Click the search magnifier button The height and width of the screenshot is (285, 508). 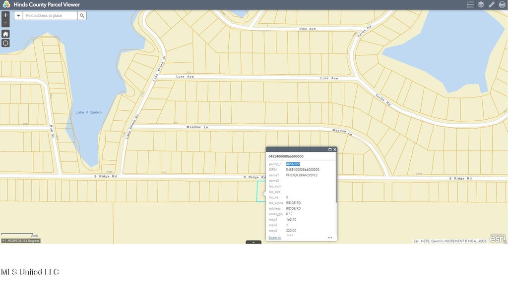(x=82, y=16)
